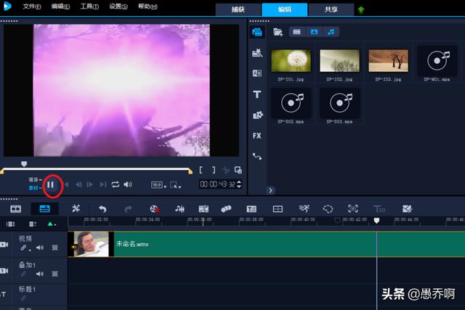465x310 pixels.
Task: Undo the last action
Action: 102,209
